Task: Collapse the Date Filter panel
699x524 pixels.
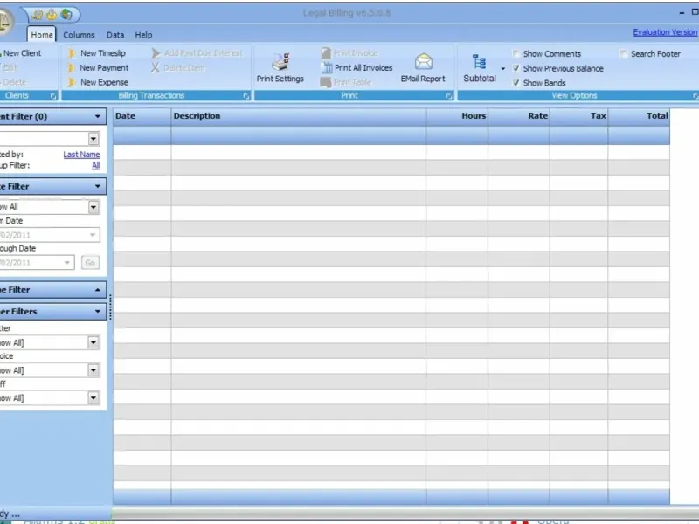Action: pos(97,186)
